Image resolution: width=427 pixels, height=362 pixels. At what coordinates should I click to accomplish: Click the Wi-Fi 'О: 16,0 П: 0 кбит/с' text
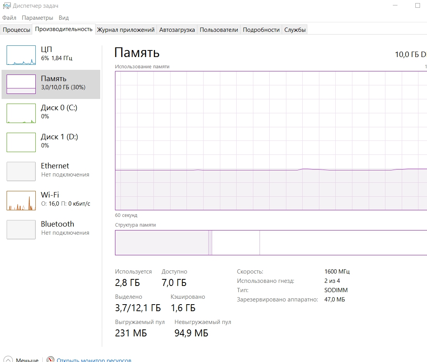[x=65, y=204]
